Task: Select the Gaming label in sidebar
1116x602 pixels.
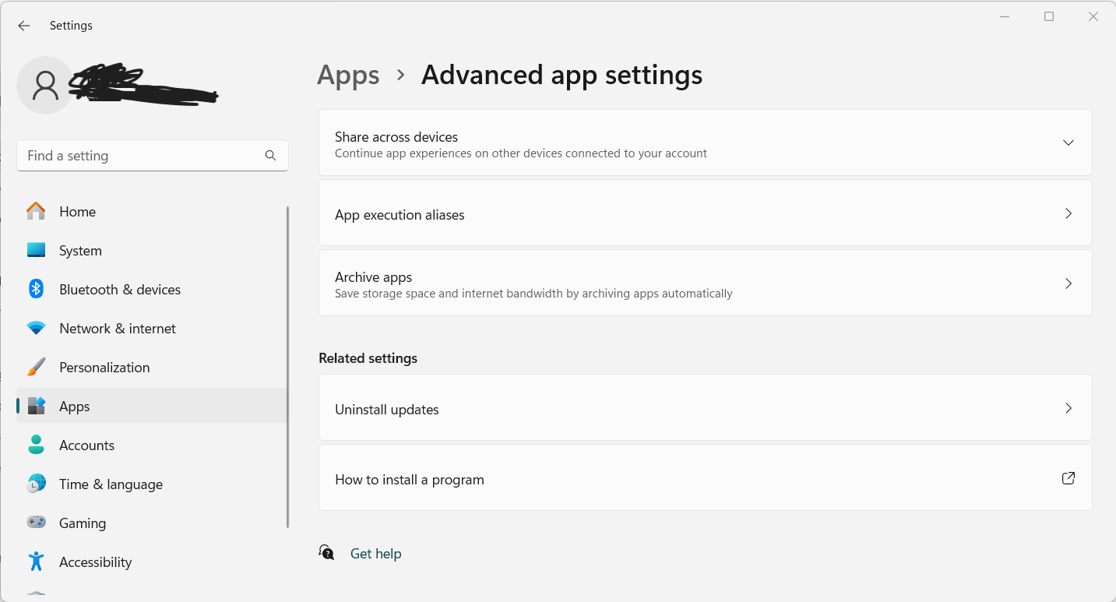Action: (x=83, y=523)
